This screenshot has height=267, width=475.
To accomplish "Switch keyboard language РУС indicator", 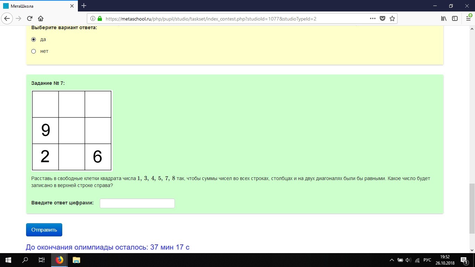I will click(427, 260).
